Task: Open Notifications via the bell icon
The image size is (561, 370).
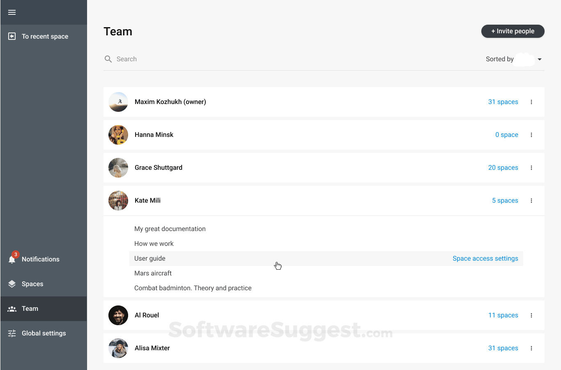Action: pos(12,259)
